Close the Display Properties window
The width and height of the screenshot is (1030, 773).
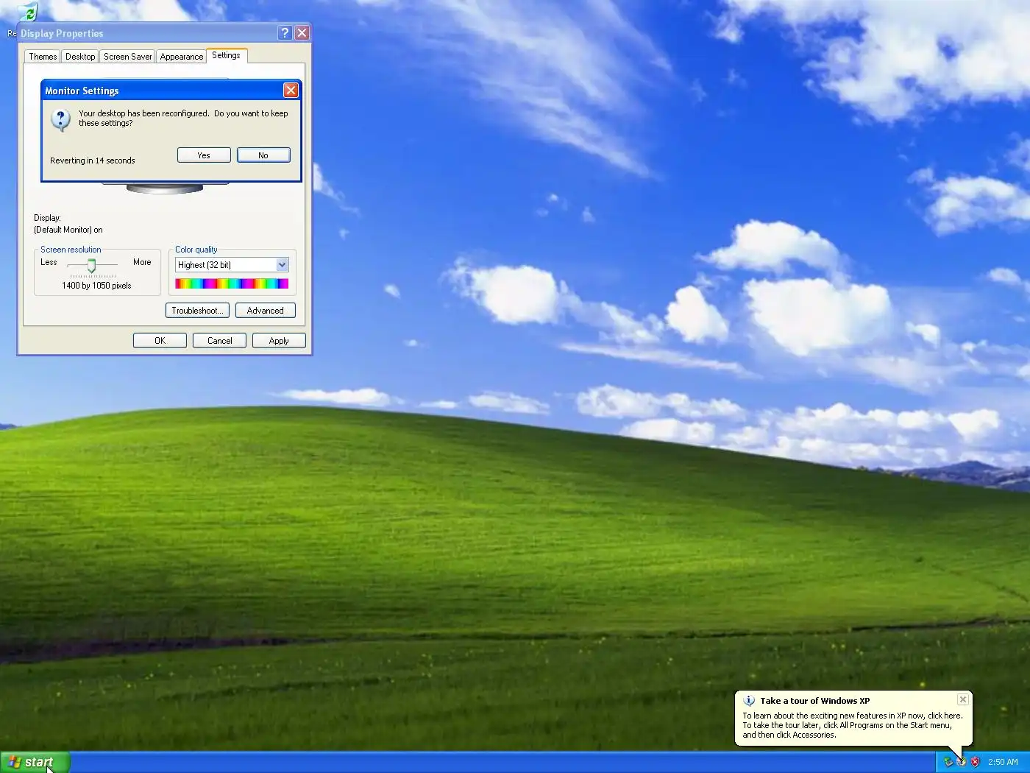click(302, 33)
